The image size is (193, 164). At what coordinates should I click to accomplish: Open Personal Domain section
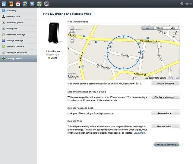click(x=18, y=47)
